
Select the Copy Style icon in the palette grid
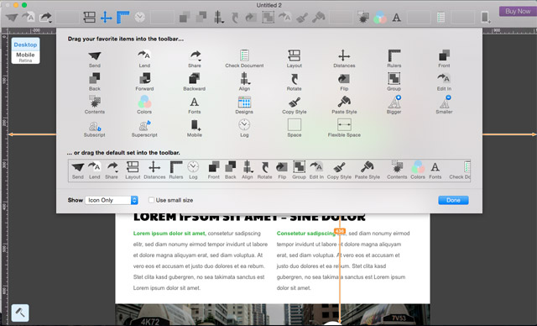[295, 103]
